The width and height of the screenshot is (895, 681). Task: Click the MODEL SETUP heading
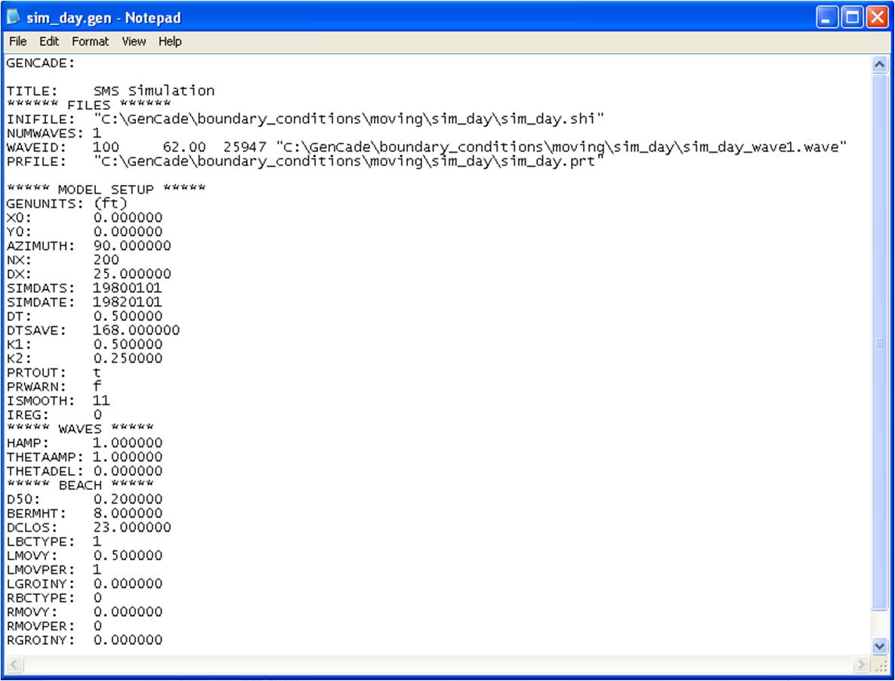click(x=106, y=190)
